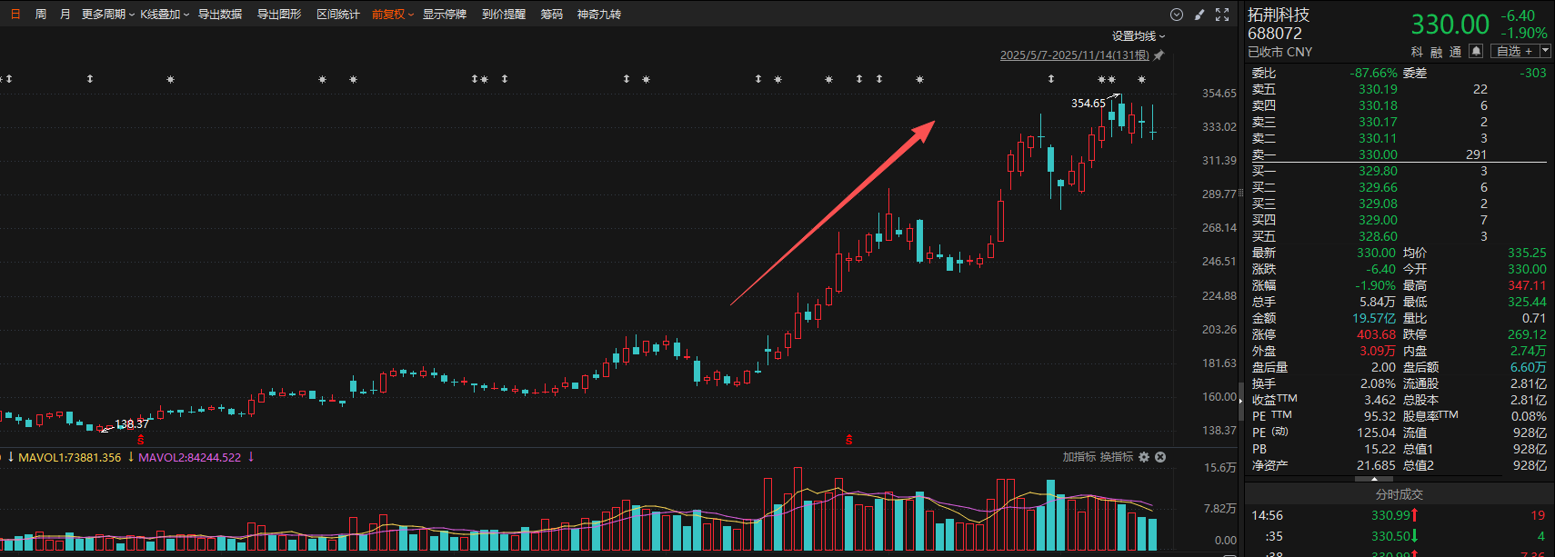
Task: Switch to monthly 月 K-line period
Action: coord(65,15)
